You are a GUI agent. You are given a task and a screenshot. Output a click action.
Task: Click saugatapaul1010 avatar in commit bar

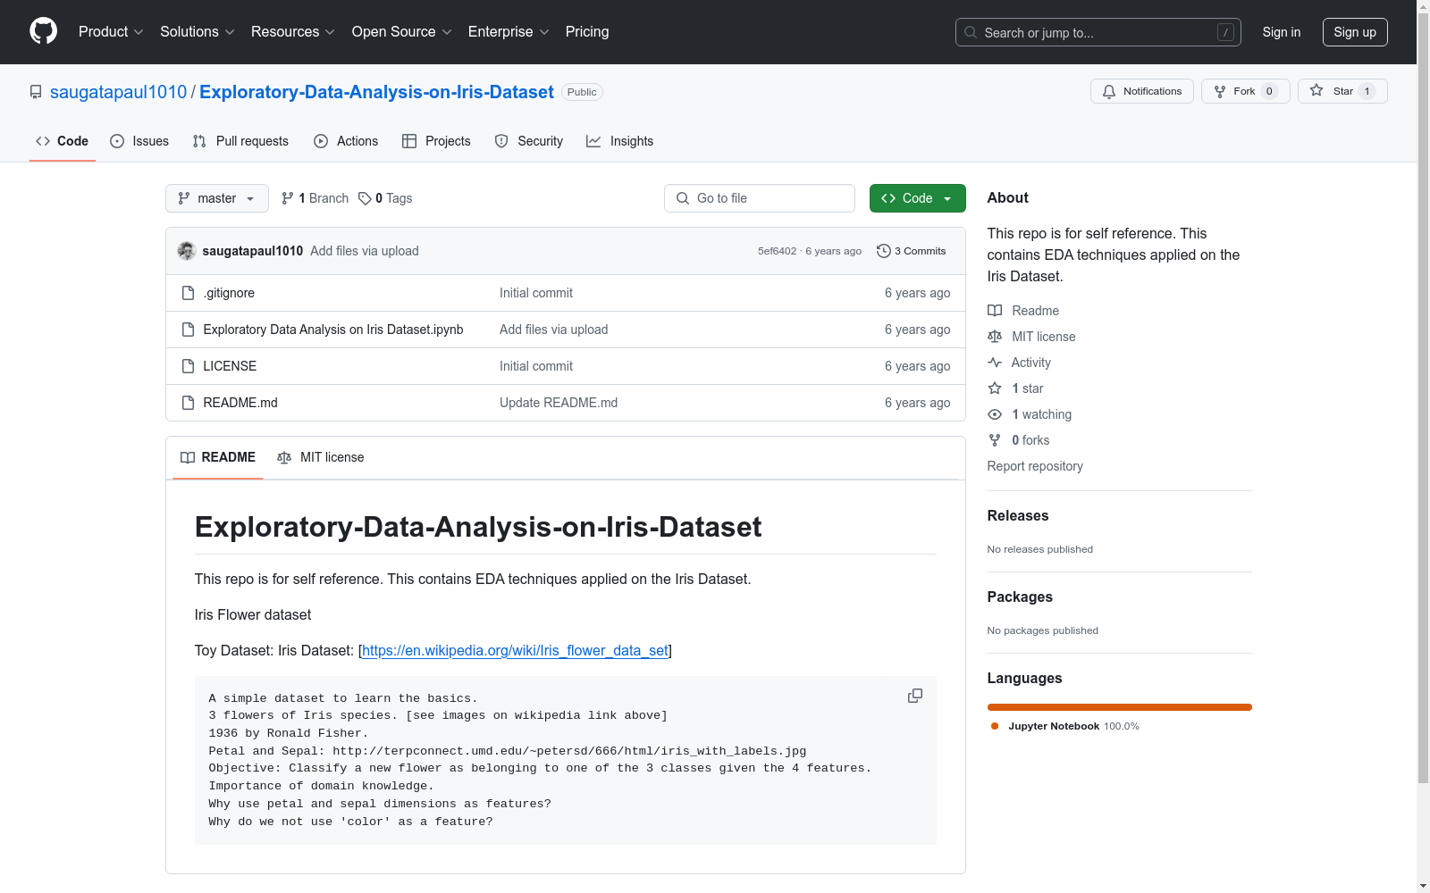click(187, 251)
